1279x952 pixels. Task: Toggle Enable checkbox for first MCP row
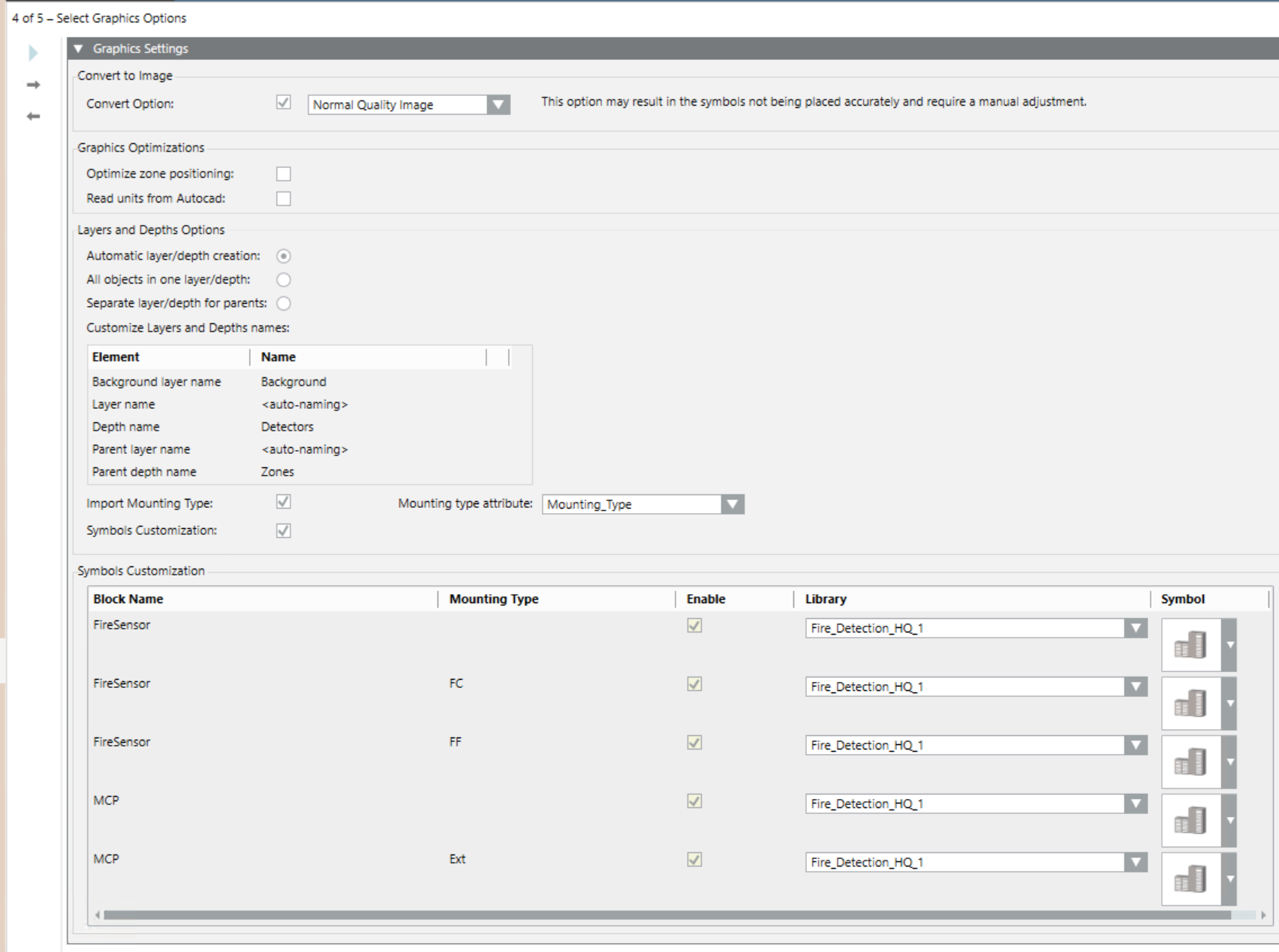(695, 801)
